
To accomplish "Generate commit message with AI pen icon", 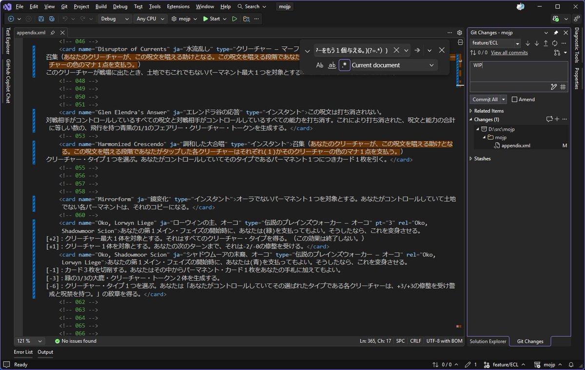I will (x=553, y=87).
